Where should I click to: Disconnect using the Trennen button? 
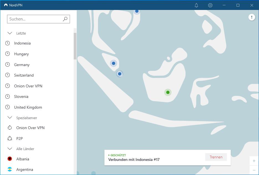point(216,157)
